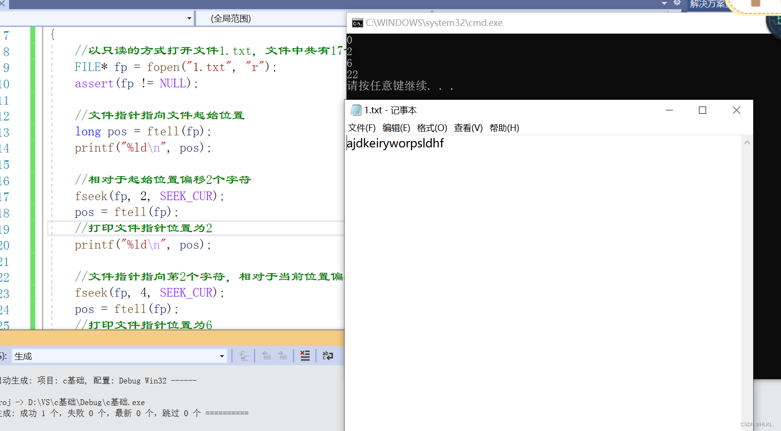781x431 pixels.
Task: Click the 'long pos = ftell(fp);' line
Action: (143, 131)
